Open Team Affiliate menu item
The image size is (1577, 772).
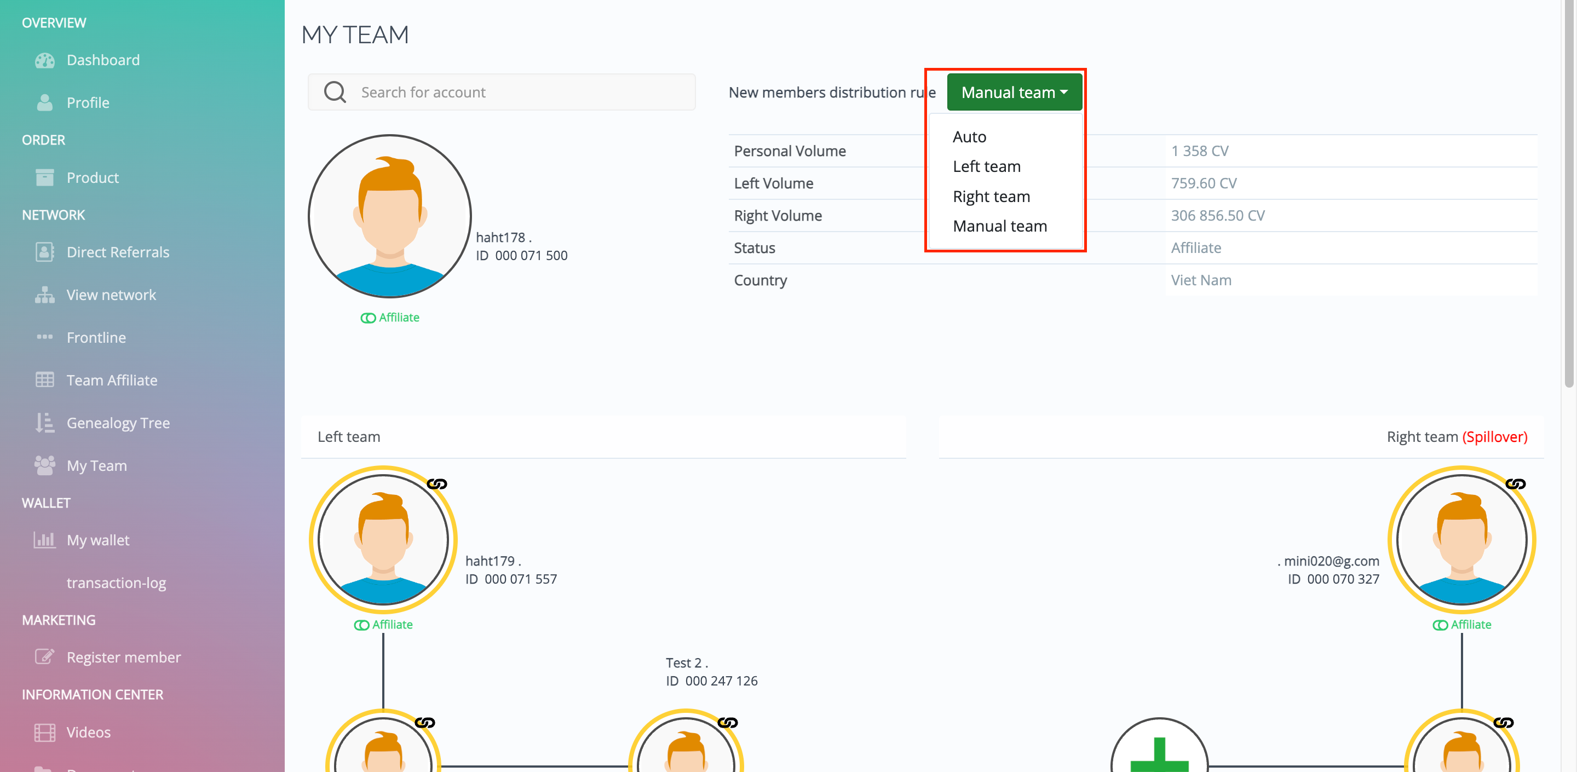[111, 380]
